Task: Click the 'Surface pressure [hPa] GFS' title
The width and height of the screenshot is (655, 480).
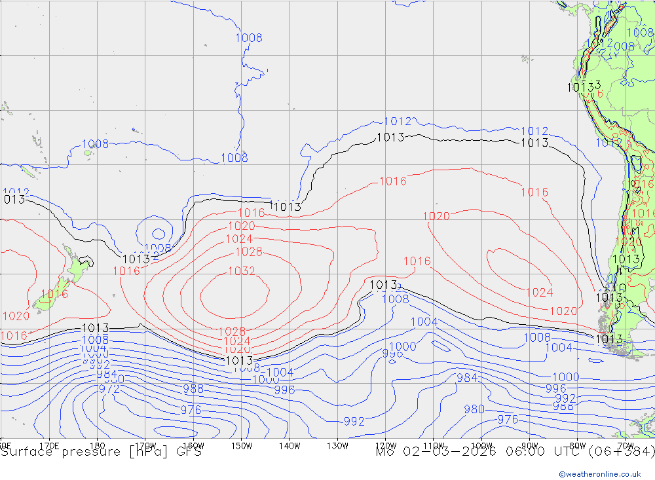Action: click(101, 452)
